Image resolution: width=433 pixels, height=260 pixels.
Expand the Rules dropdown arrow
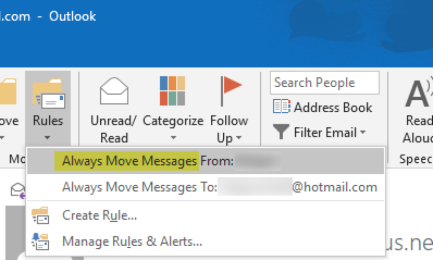coord(48,138)
